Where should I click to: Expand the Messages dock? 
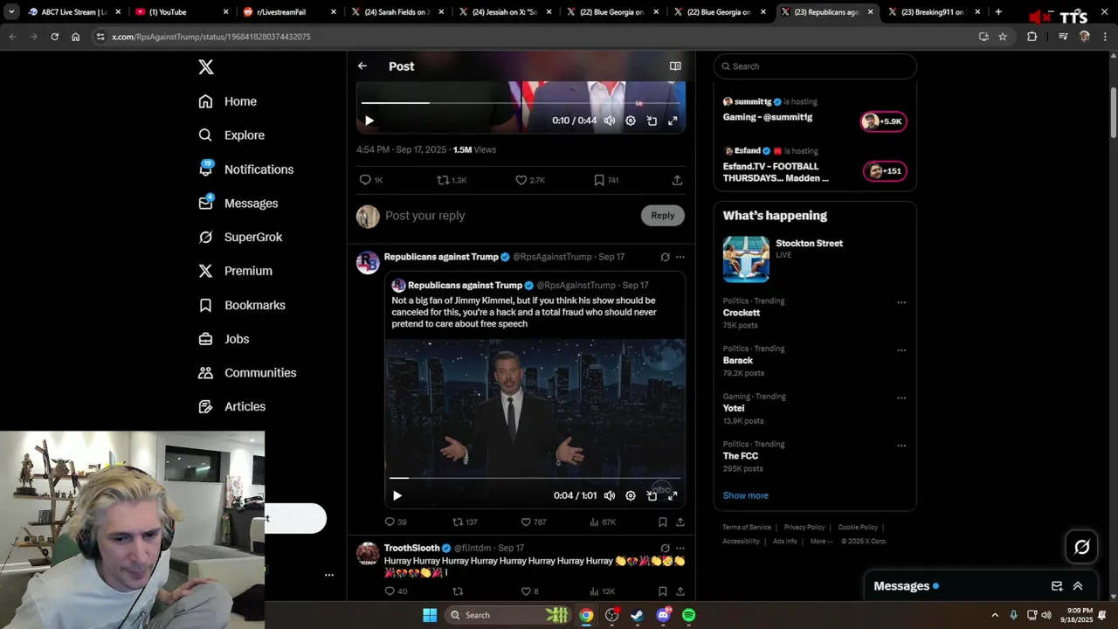pyautogui.click(x=1078, y=586)
